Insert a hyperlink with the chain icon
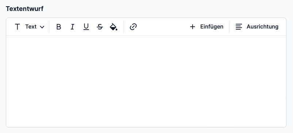293x133 pixels. pos(133,27)
